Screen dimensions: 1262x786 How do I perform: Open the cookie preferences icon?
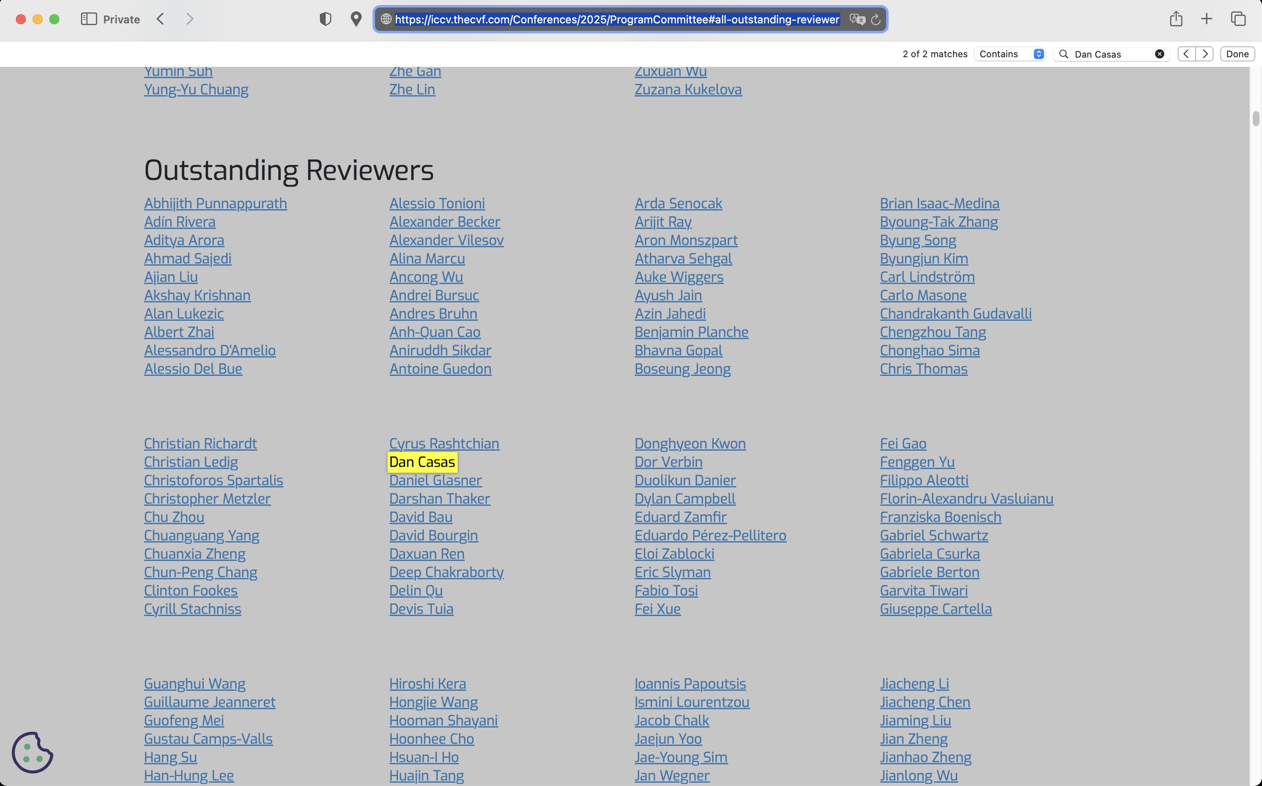32,752
